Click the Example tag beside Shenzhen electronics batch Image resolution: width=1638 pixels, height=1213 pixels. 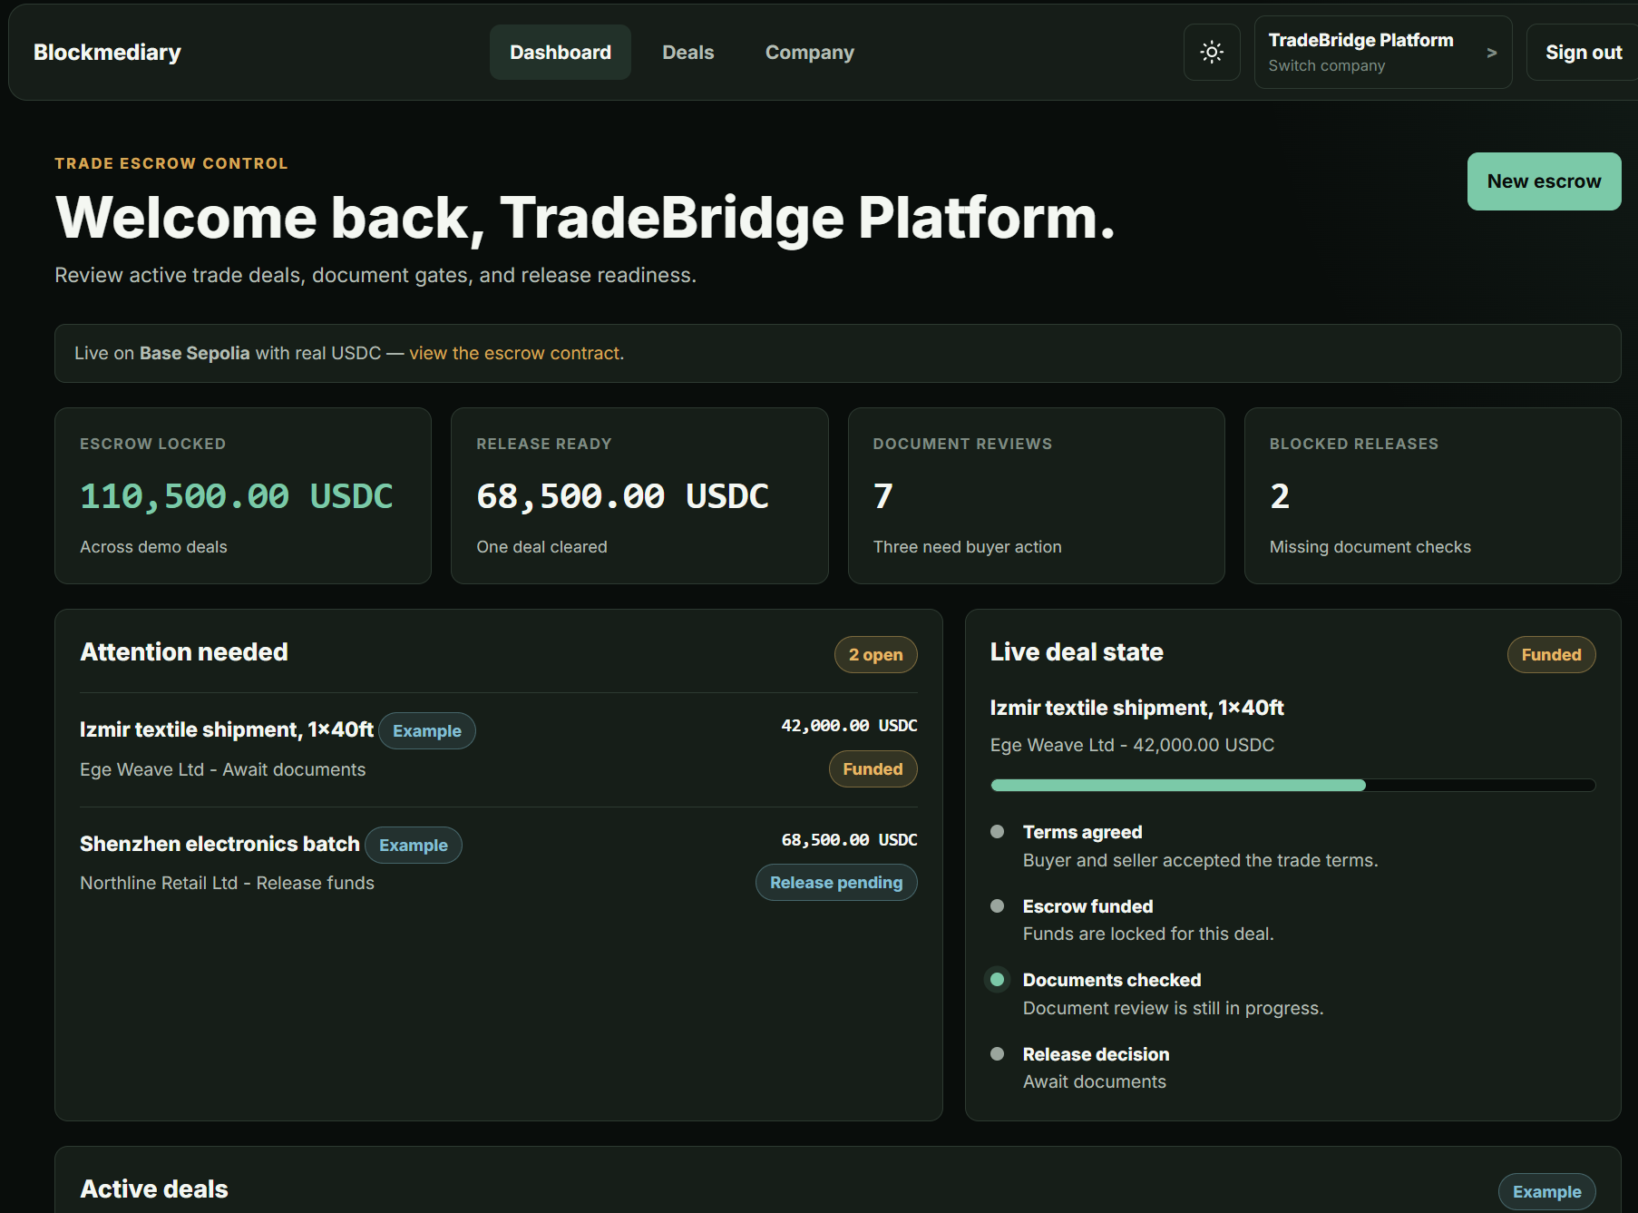(x=414, y=846)
